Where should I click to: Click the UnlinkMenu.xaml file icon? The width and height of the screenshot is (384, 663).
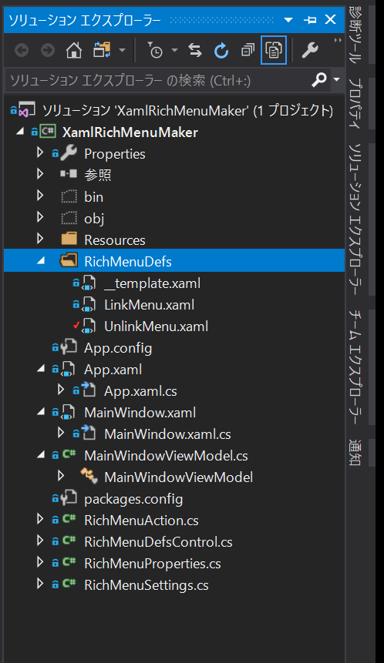(x=89, y=326)
